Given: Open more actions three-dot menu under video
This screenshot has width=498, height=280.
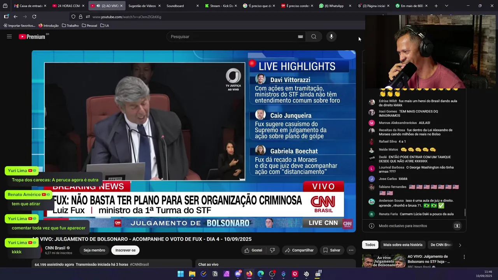Looking at the screenshot, I should pos(351,250).
